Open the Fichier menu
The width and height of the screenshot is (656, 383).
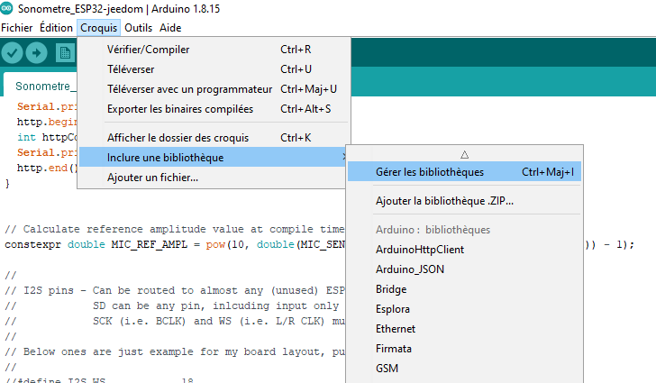click(17, 28)
